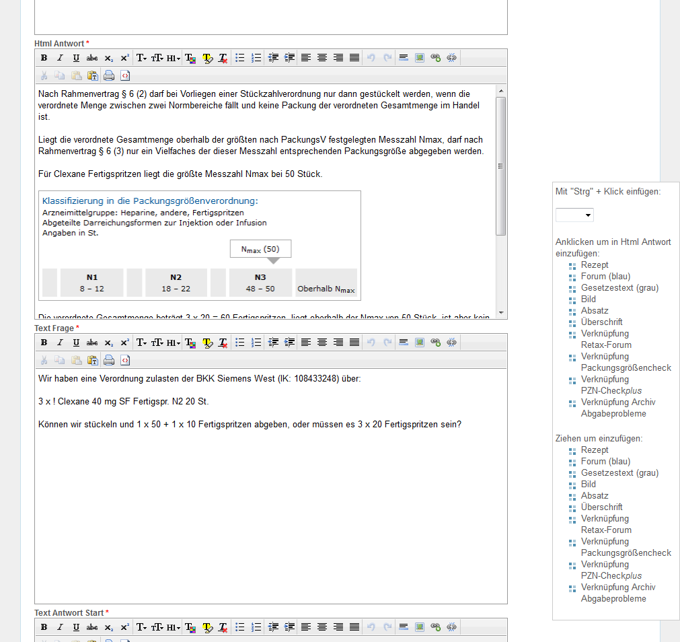Click the Html Antwort editor vertical scrollbar
This screenshot has width=680, height=642.
[x=500, y=166]
